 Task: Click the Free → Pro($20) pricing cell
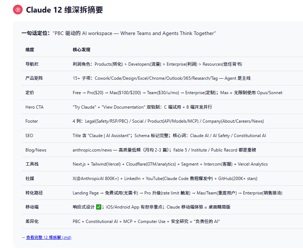177,93
